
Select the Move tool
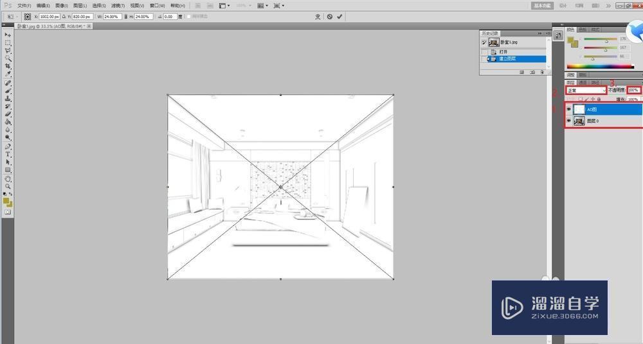7,35
